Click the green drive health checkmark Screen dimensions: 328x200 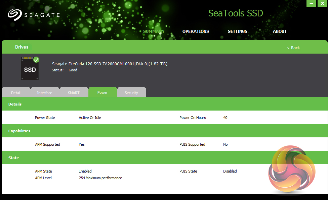(x=36, y=60)
